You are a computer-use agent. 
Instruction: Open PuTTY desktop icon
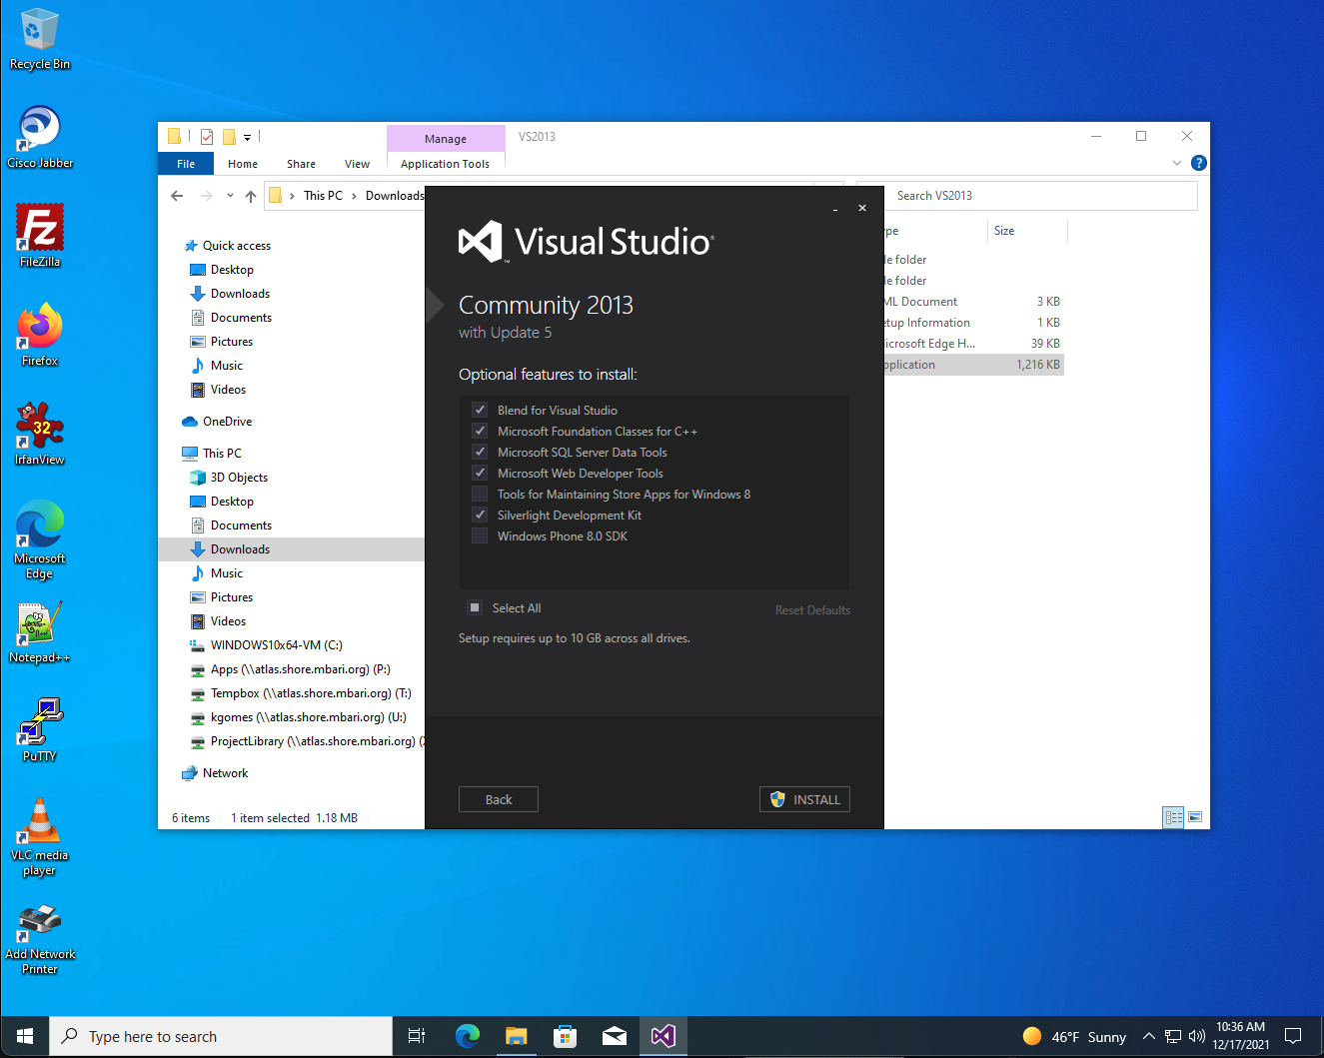(40, 730)
